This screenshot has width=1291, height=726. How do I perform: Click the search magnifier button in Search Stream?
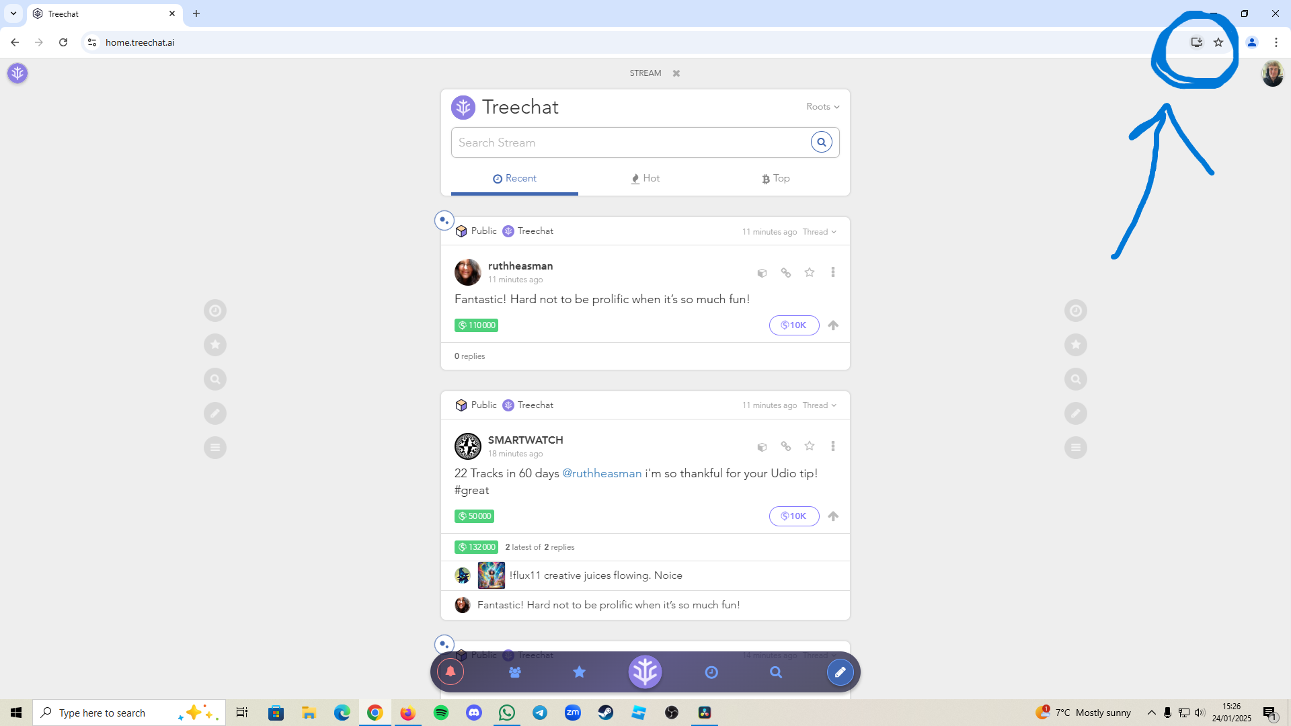click(821, 142)
